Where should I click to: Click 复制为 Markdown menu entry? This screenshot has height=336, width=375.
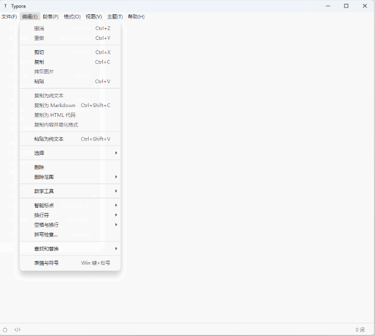70,105
